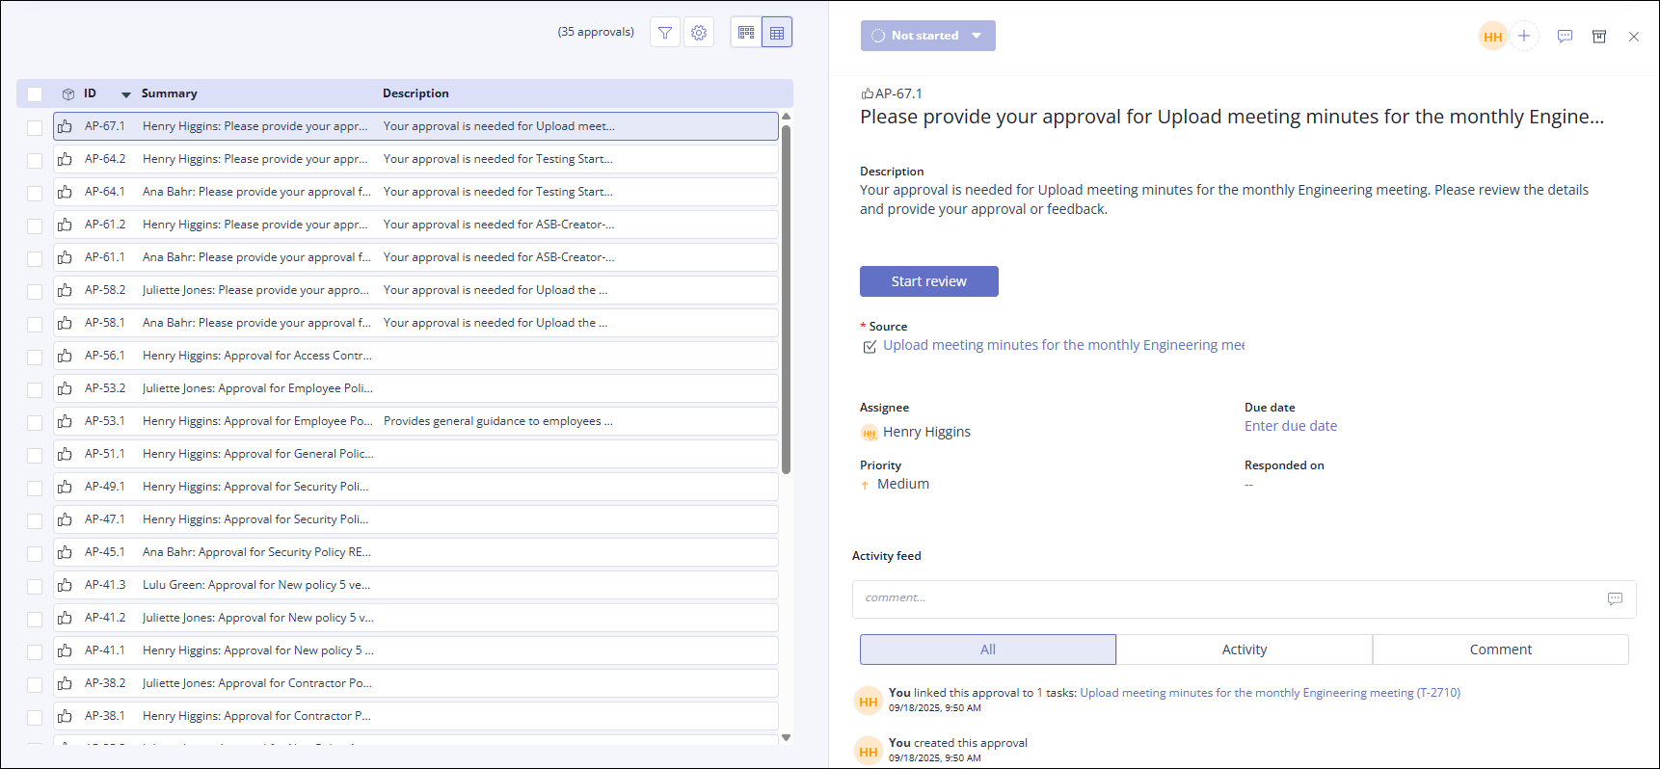1660x769 pixels.
Task: Open the ID column sort dropdown arrow
Action: (x=125, y=94)
